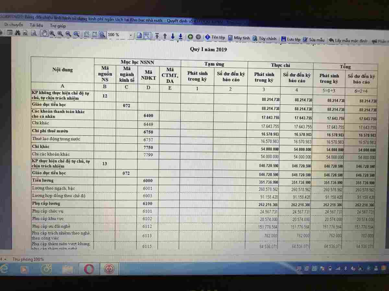Jump to the first page arrow
Screen dimensions: 389x291
tap(157, 36)
